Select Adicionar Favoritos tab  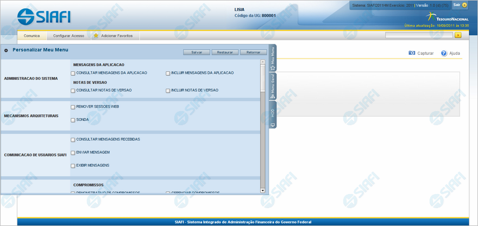point(116,36)
